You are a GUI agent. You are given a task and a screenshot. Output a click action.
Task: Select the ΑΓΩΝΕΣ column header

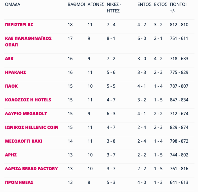click(x=96, y=5)
